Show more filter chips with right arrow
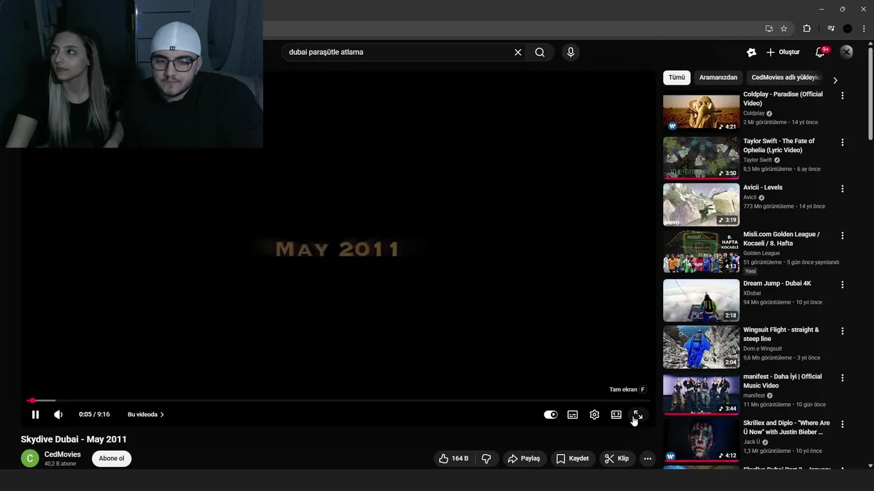This screenshot has height=491, width=874. tap(835, 80)
